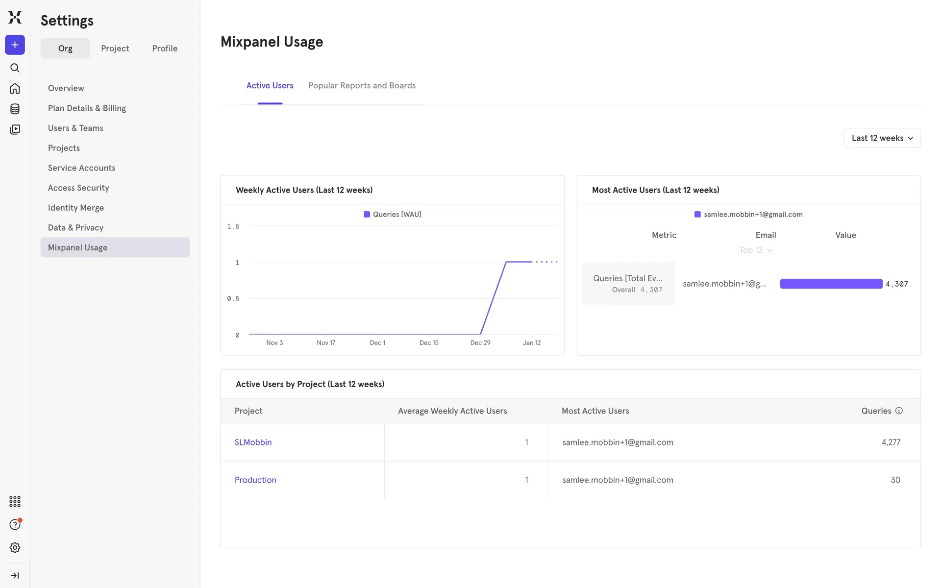Expand the Top 12 dropdown

pyautogui.click(x=755, y=250)
